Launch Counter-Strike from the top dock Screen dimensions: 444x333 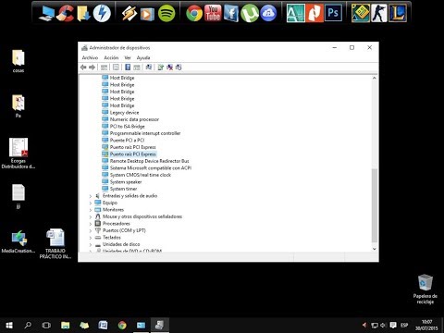[x=379, y=13]
